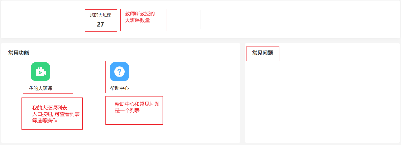This screenshot has height=145, width=401.
Task: Click the white question mark inside blue icon
Action: (120, 72)
